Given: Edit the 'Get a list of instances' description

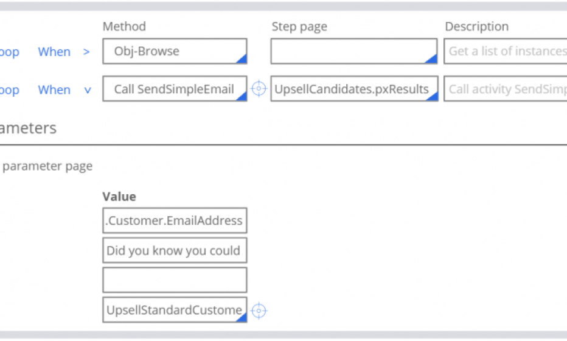Looking at the screenshot, I should 506,52.
